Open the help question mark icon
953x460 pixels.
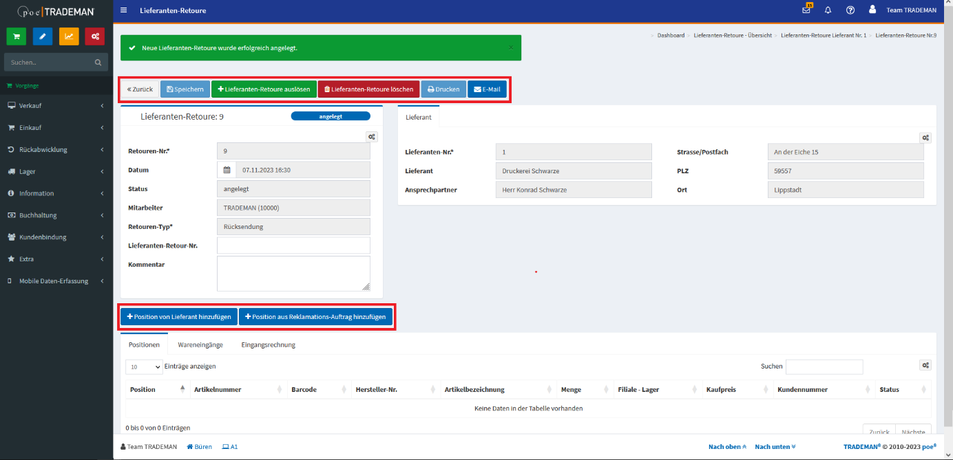pos(850,10)
